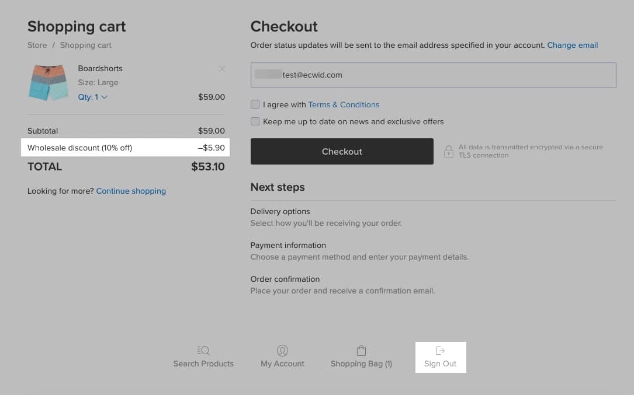Enable news and exclusive offers checkbox
634x395 pixels.
(255, 121)
